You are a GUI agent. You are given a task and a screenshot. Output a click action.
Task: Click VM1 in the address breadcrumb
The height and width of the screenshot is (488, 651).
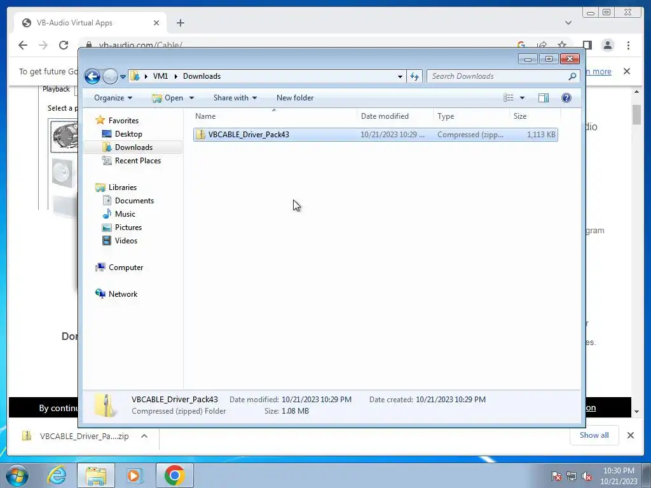click(160, 76)
